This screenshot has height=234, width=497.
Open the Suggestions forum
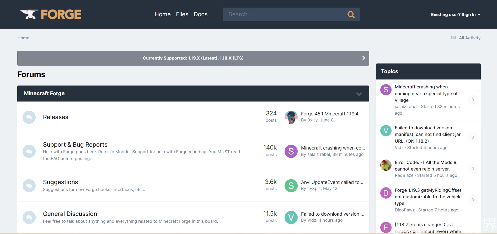click(61, 182)
